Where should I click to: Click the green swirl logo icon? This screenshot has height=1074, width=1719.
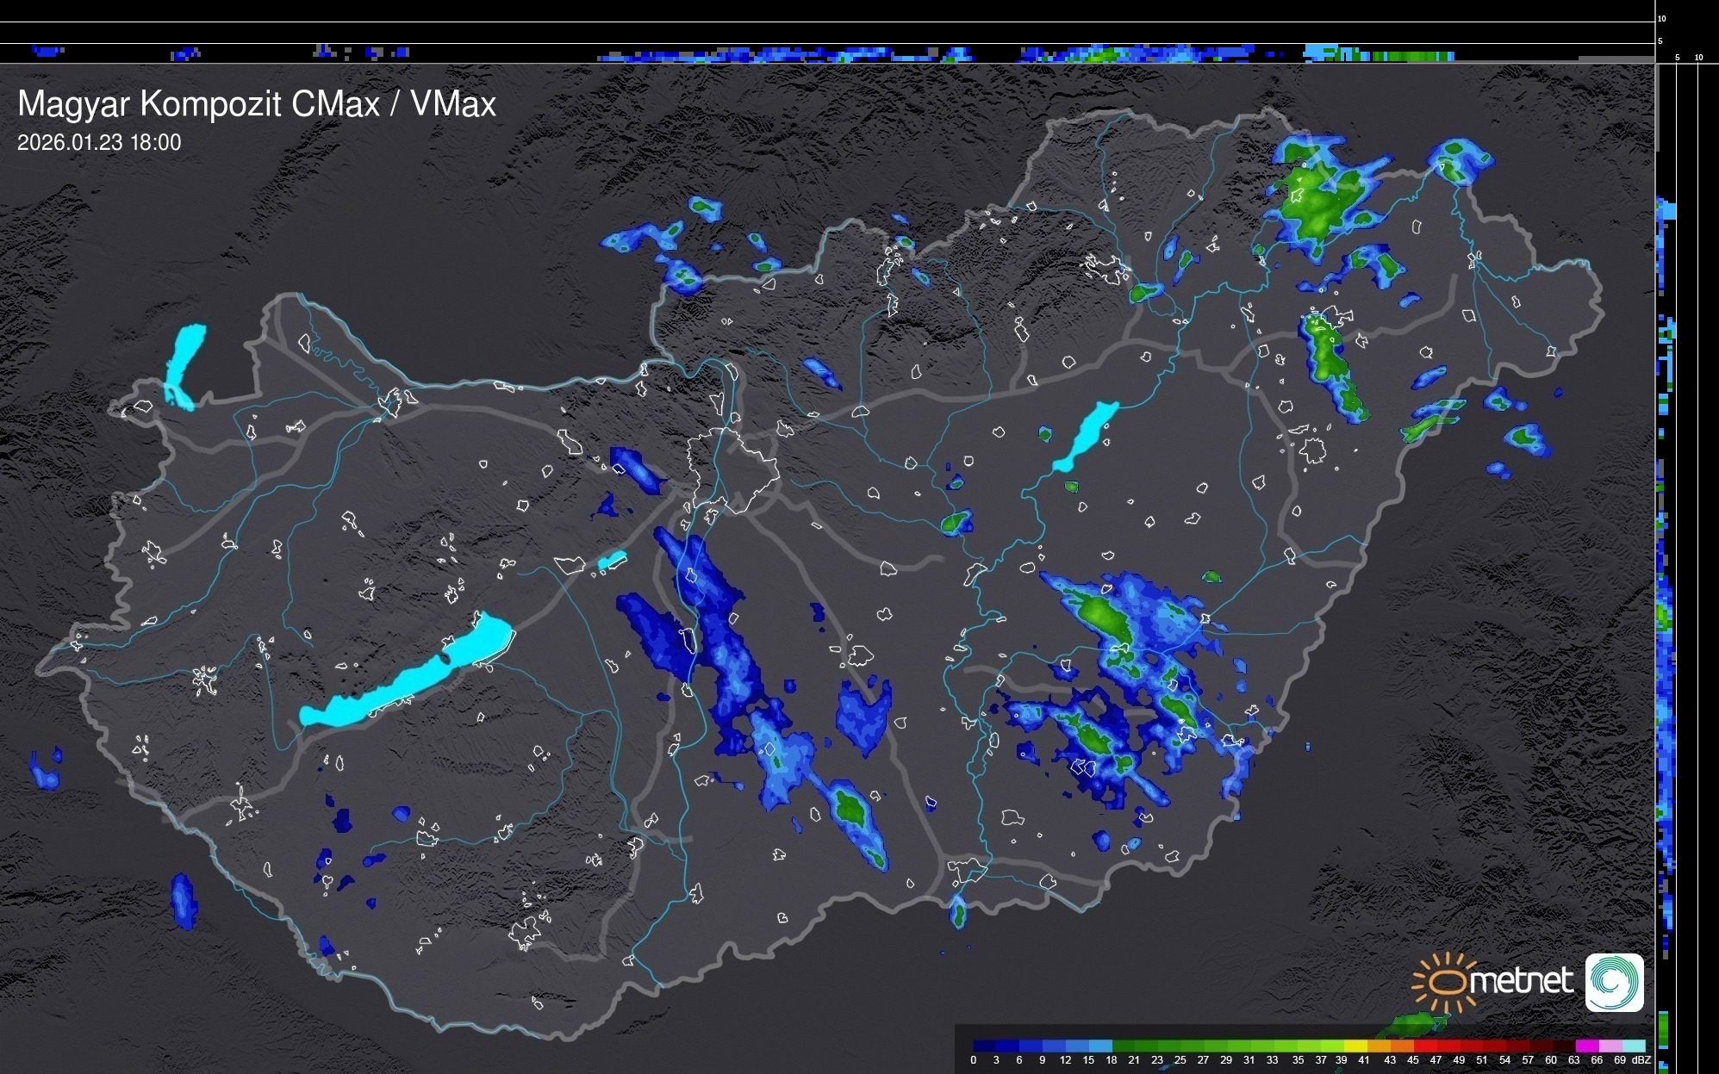click(1614, 982)
